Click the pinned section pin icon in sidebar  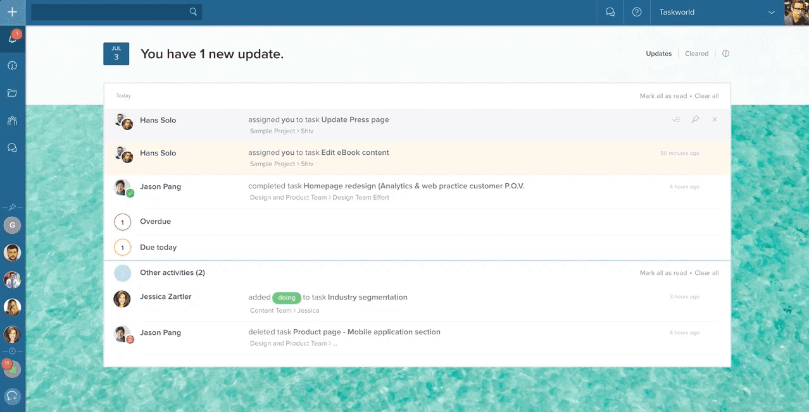pos(12,207)
